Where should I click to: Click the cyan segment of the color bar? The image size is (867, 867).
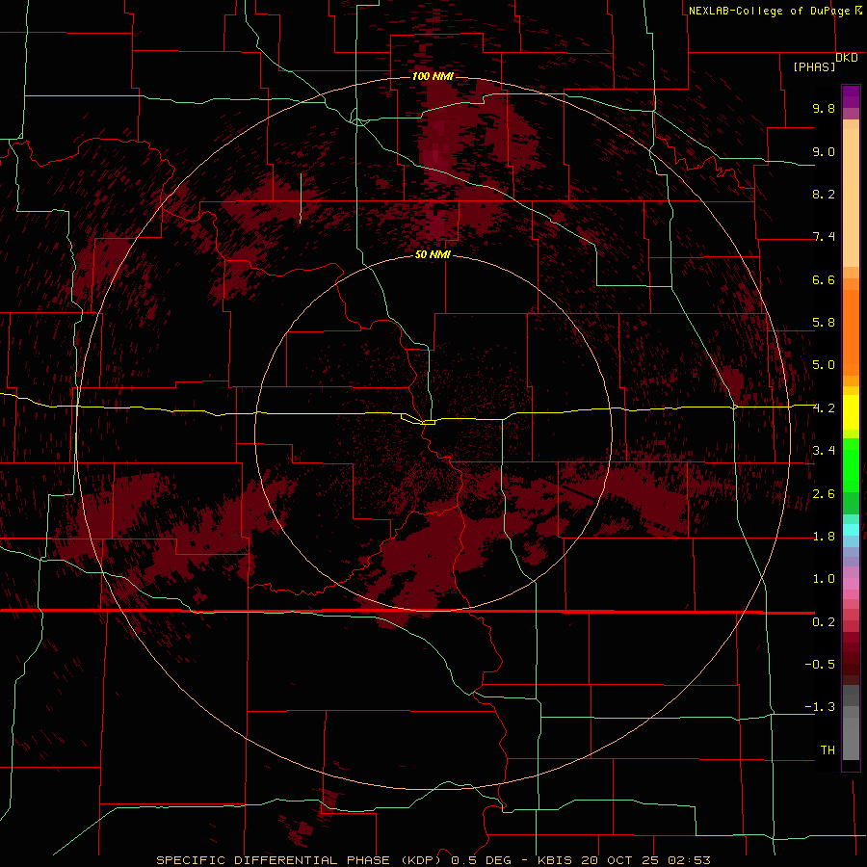click(851, 530)
